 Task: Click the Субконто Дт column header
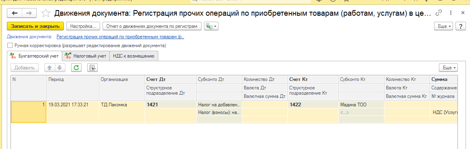click(219, 80)
